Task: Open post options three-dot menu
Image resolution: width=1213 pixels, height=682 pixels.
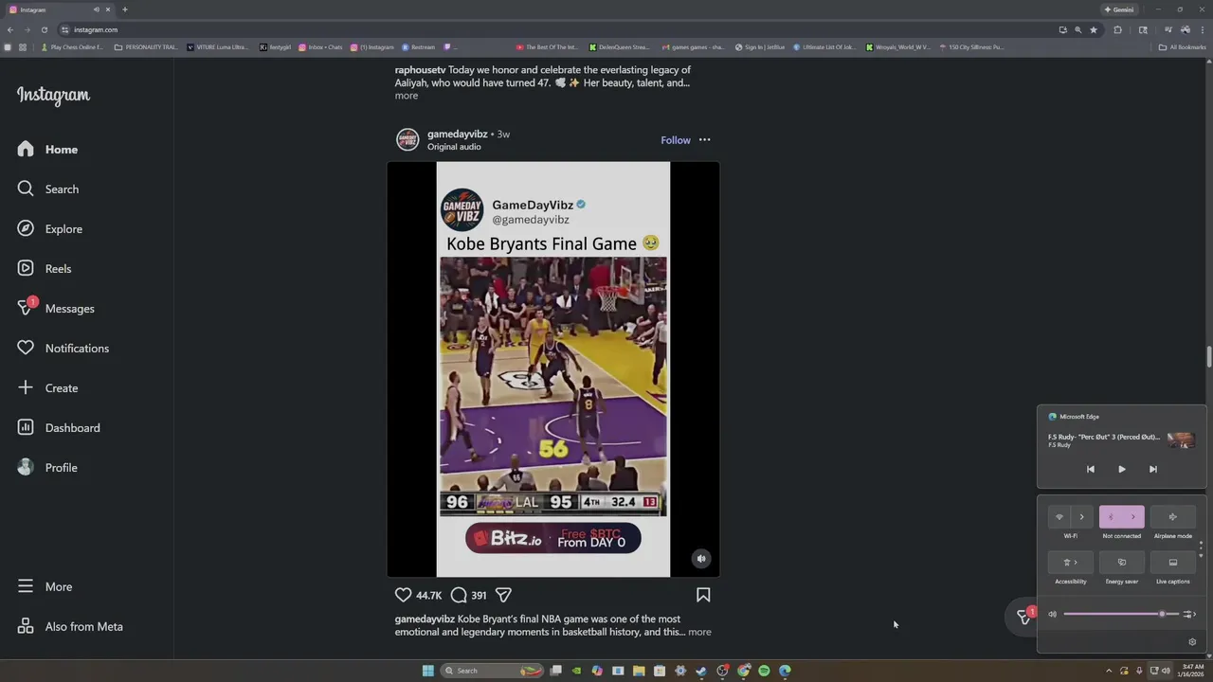Action: click(x=704, y=140)
